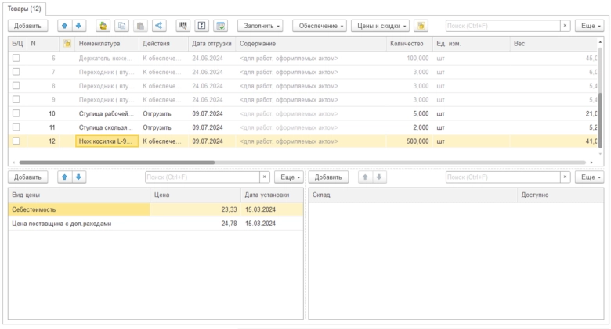Click the copy rows icon in goods toolbar

(121, 26)
